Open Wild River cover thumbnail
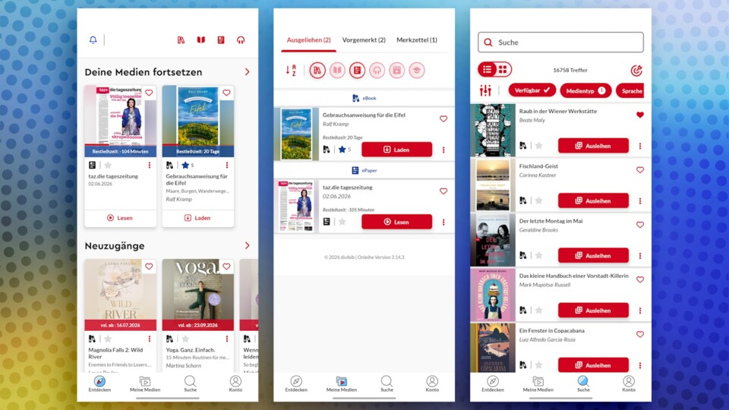Image resolution: width=729 pixels, height=410 pixels. tap(121, 295)
